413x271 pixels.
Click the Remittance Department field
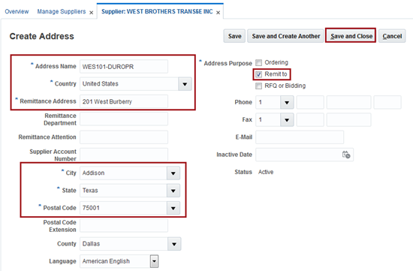point(124,119)
